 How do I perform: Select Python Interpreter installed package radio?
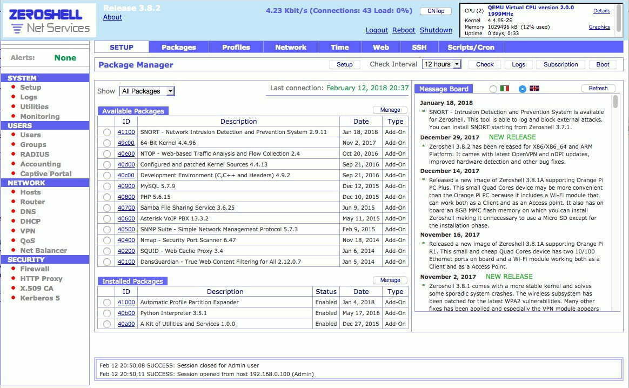(106, 313)
